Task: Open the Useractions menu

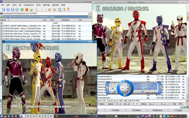Action: 29,5
